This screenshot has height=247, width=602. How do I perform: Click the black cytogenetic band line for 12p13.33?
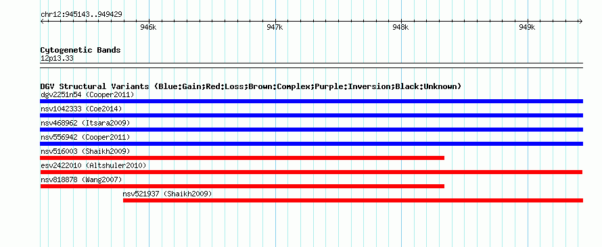tap(311, 65)
